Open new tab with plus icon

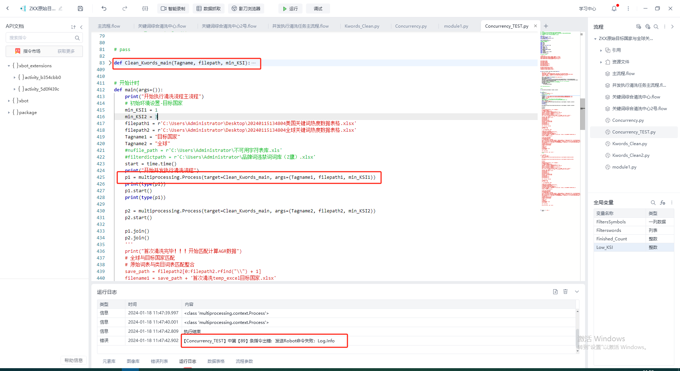[546, 26]
